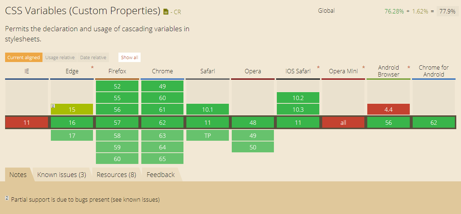Click the Chrome for Android column header

point(434,71)
